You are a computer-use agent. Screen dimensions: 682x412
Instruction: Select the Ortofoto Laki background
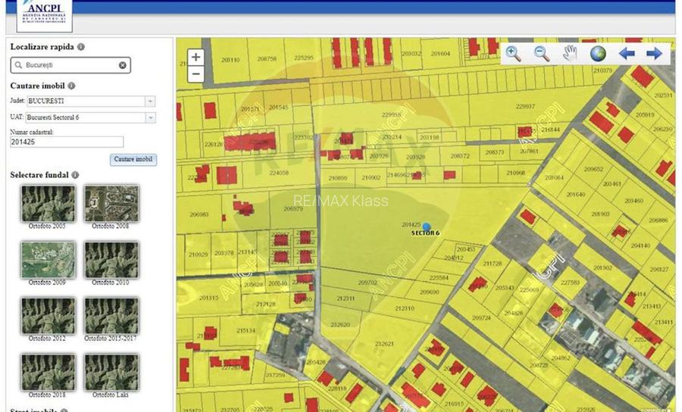coord(111,373)
